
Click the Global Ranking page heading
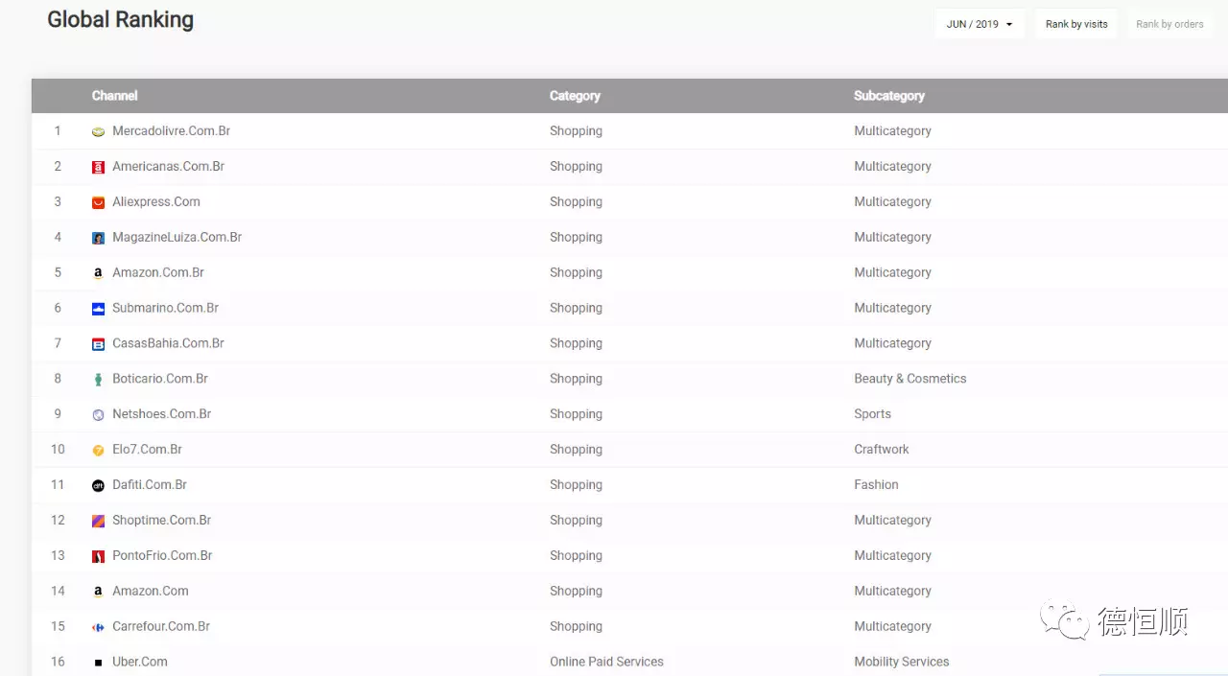[121, 20]
